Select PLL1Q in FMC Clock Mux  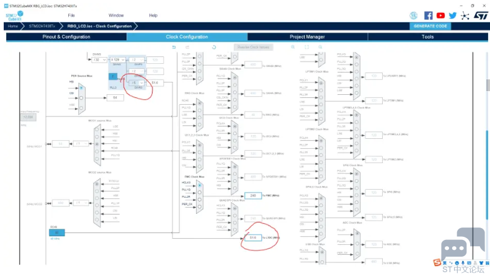(199, 192)
